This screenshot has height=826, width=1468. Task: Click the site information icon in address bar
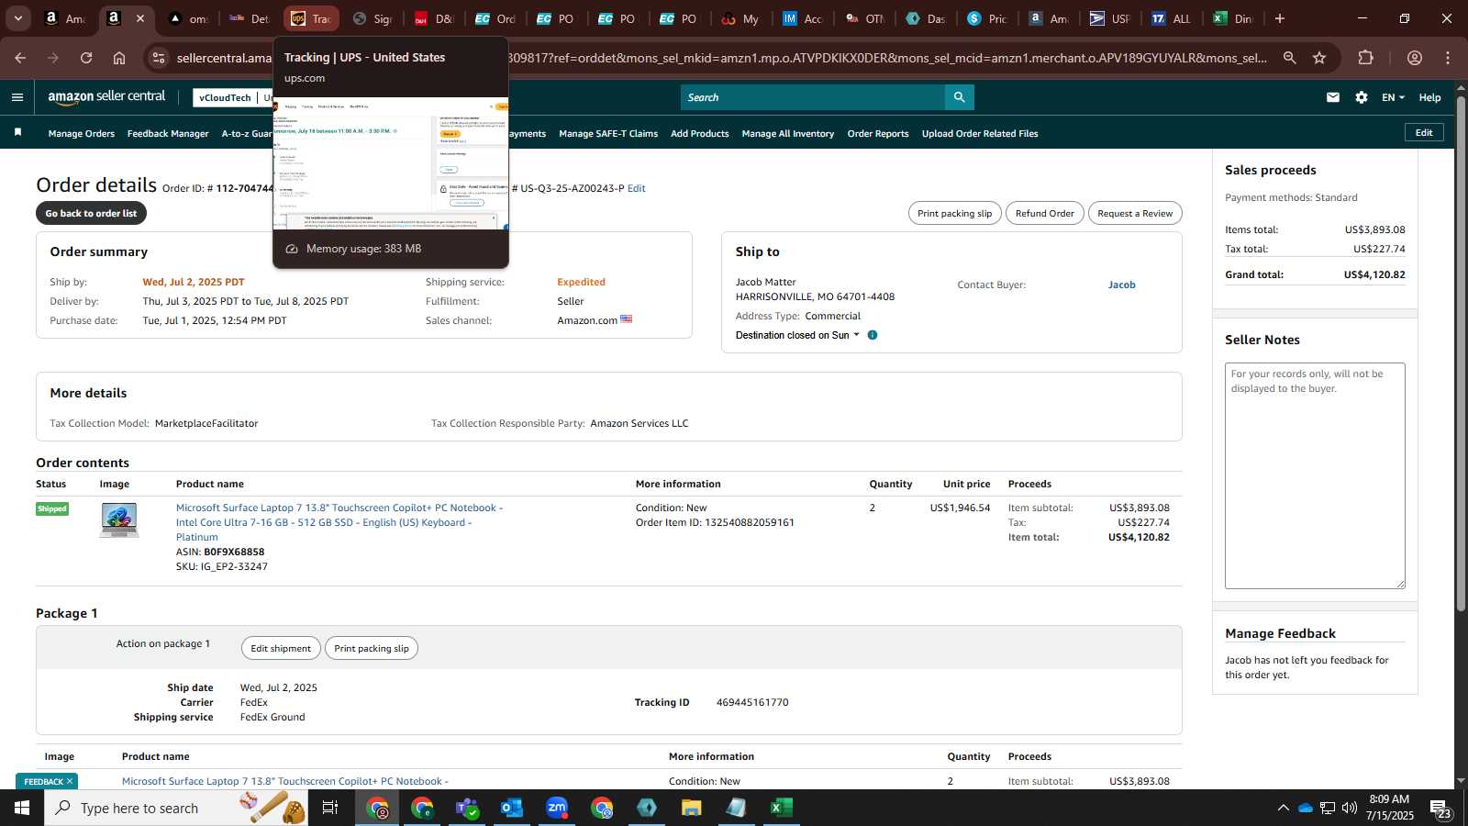(x=159, y=58)
